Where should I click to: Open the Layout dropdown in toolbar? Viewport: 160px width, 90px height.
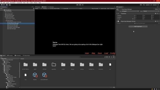tap(156, 5)
